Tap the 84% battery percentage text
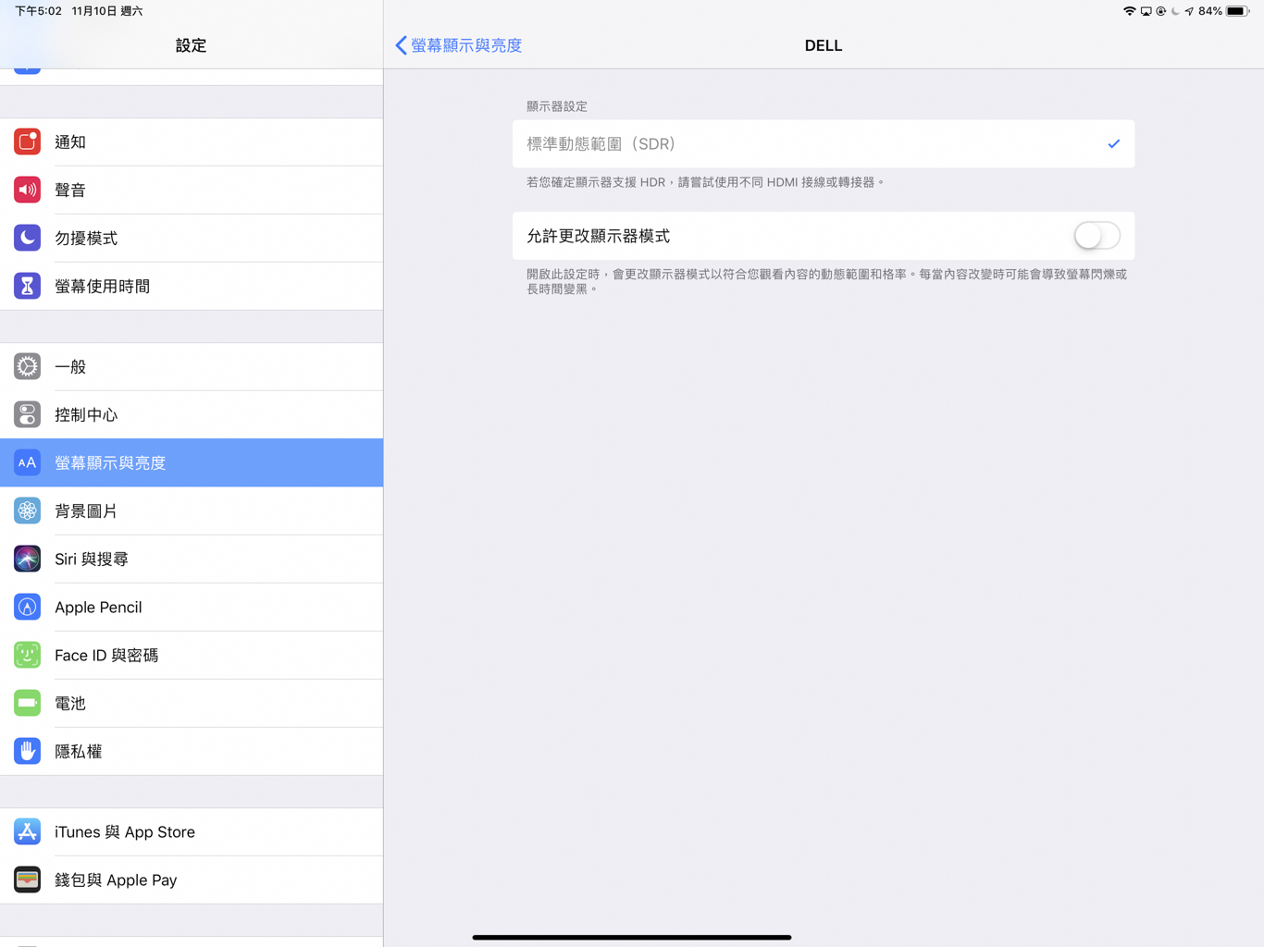The image size is (1264, 947). click(x=1209, y=11)
